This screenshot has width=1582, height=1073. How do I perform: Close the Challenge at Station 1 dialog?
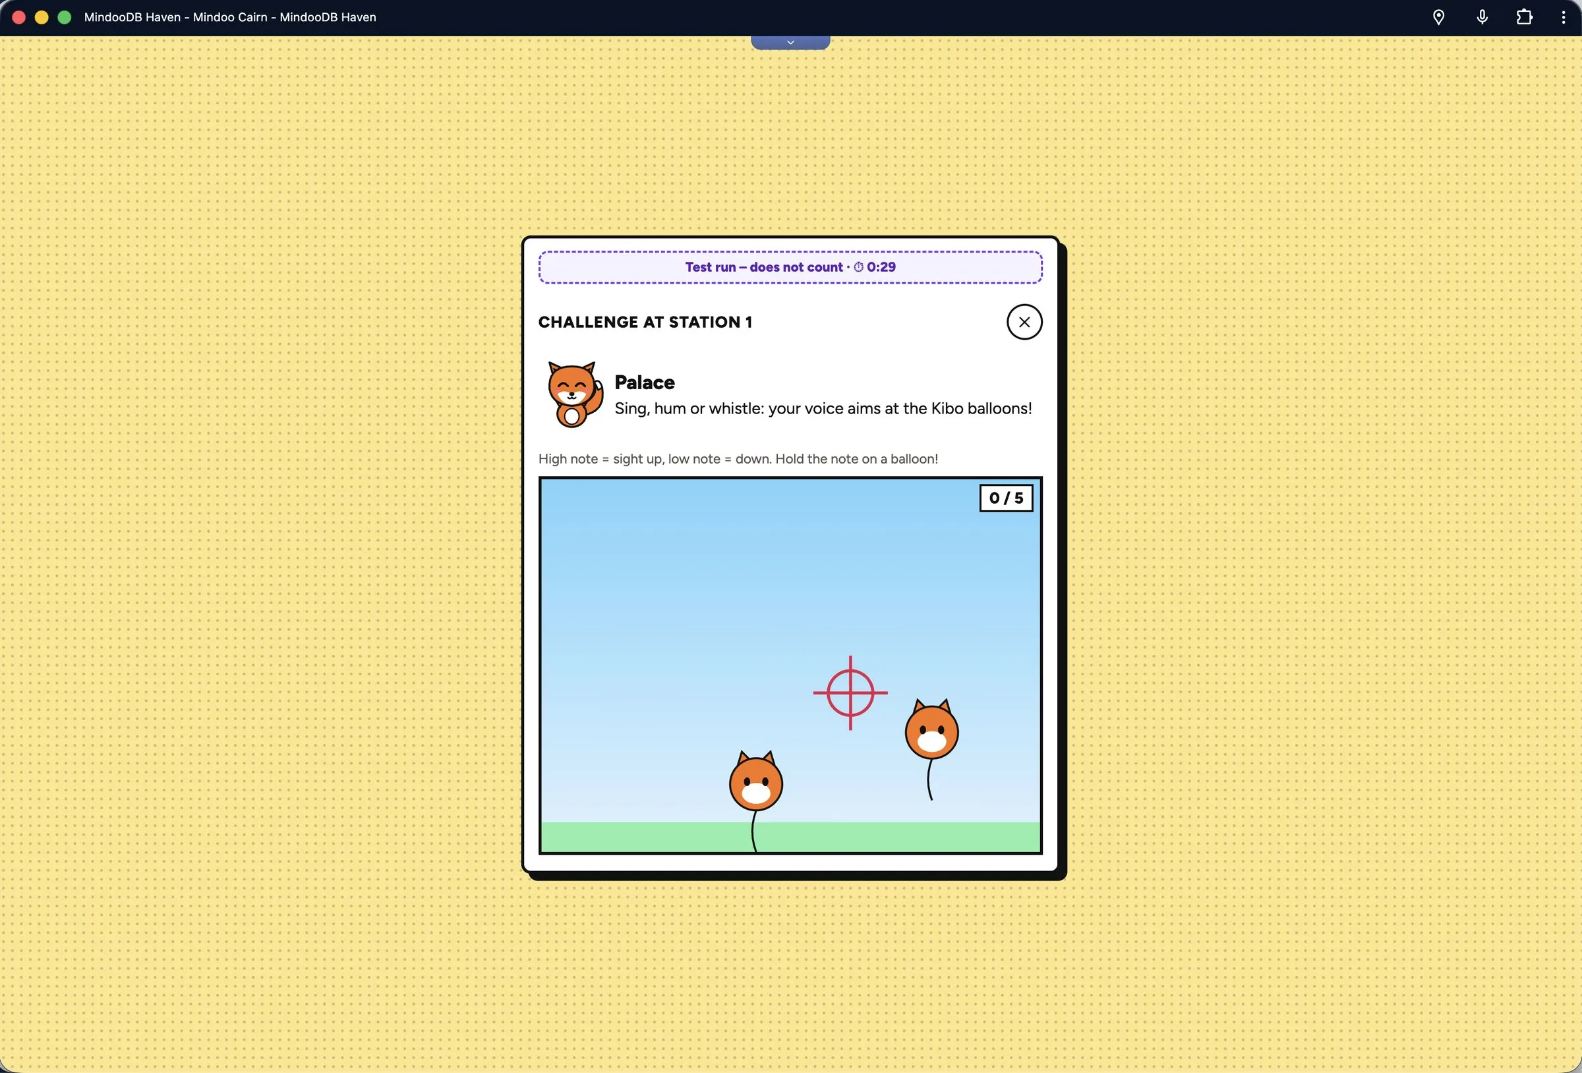tap(1024, 322)
